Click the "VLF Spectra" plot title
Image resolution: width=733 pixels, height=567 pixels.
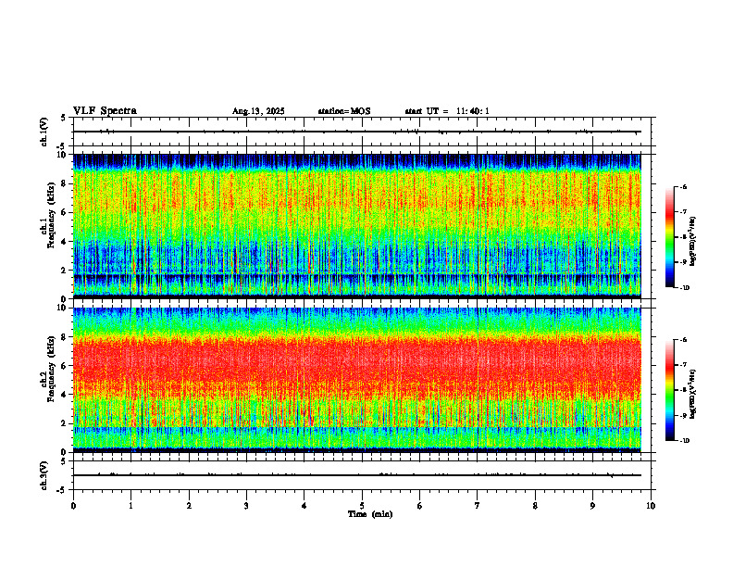pos(105,111)
